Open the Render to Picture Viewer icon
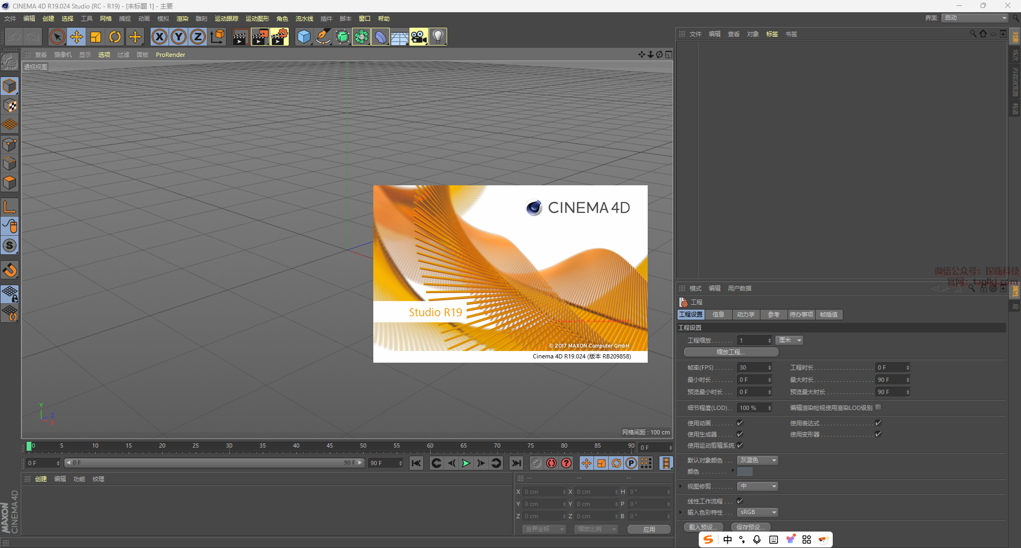 (x=260, y=37)
